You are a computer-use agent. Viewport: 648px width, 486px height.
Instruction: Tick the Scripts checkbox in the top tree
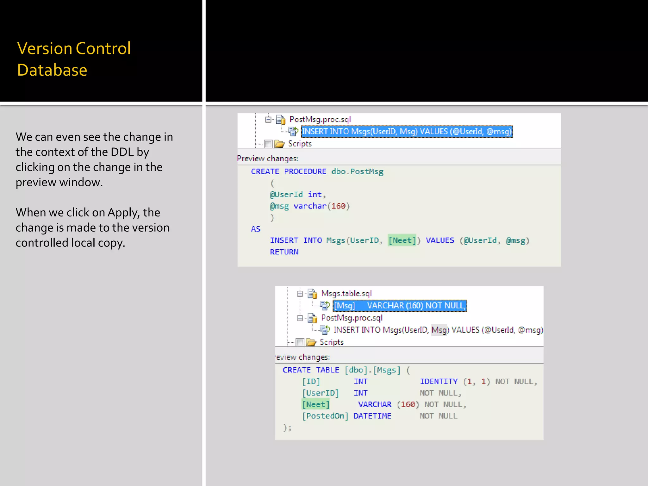pyautogui.click(x=268, y=144)
